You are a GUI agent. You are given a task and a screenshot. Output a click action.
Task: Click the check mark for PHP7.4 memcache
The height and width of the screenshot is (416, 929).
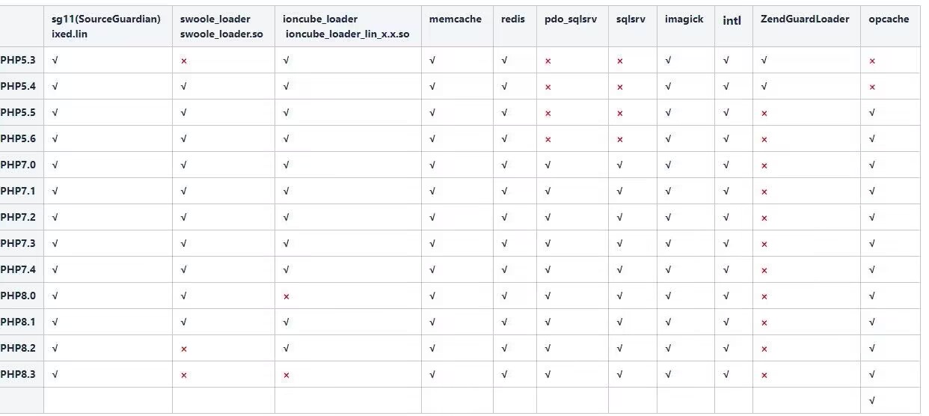pos(432,269)
